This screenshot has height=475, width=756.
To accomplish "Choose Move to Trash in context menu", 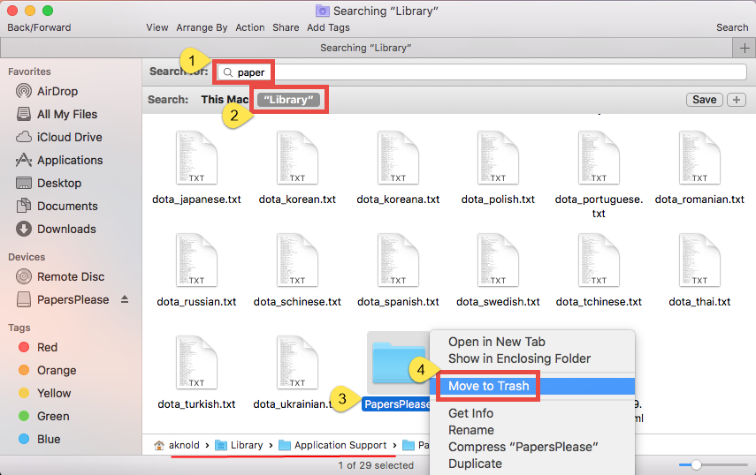I will [488, 386].
